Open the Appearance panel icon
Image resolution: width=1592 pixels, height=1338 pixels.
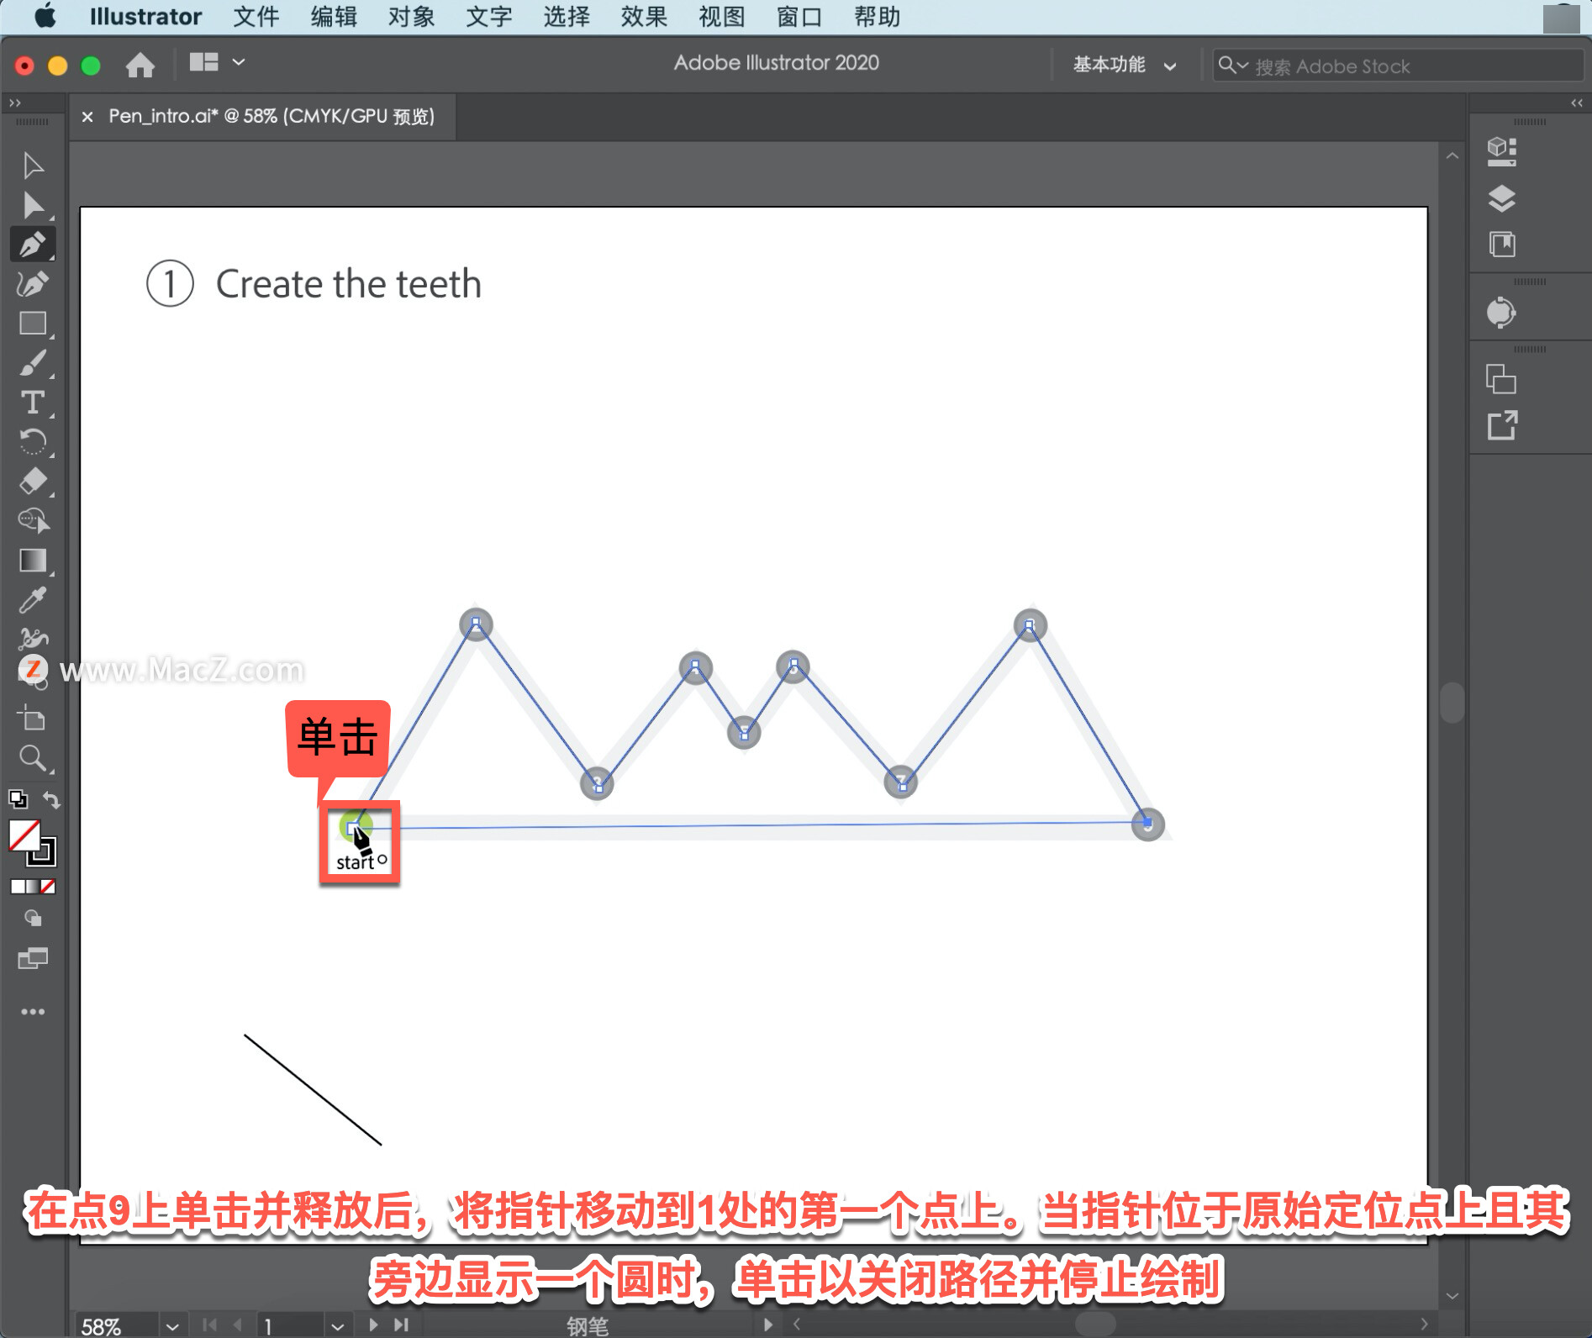coord(1501,313)
